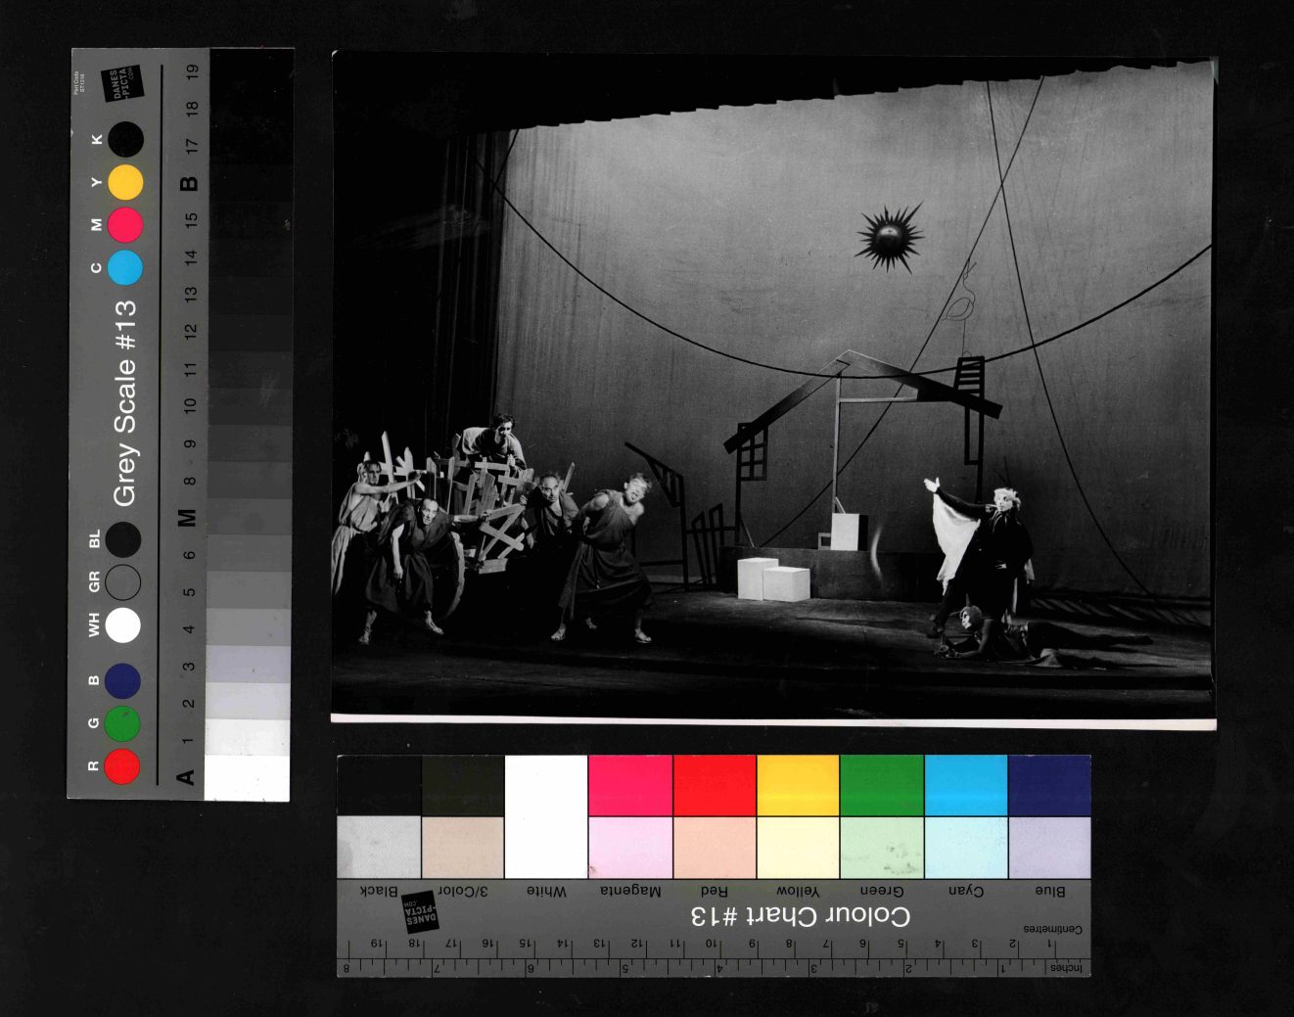Click the figure holding the white cape

coord(998,548)
